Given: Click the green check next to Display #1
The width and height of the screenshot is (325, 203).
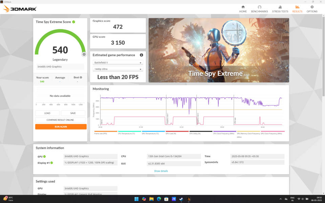Looking at the screenshot, I should click(51, 163).
